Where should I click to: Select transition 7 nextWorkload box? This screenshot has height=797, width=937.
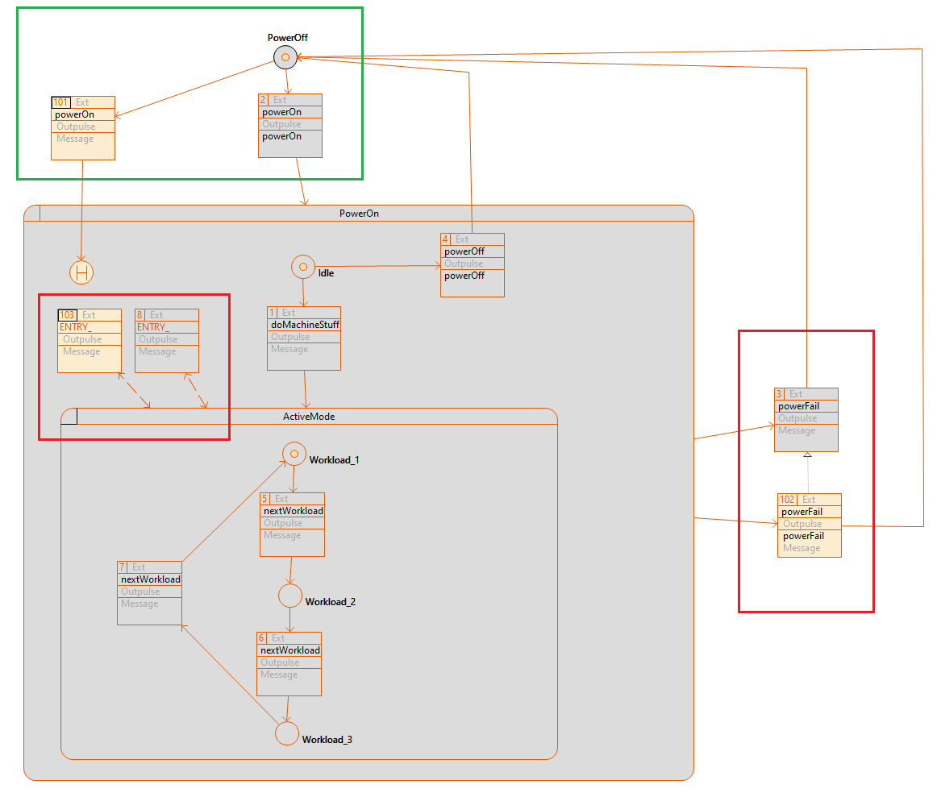(149, 593)
